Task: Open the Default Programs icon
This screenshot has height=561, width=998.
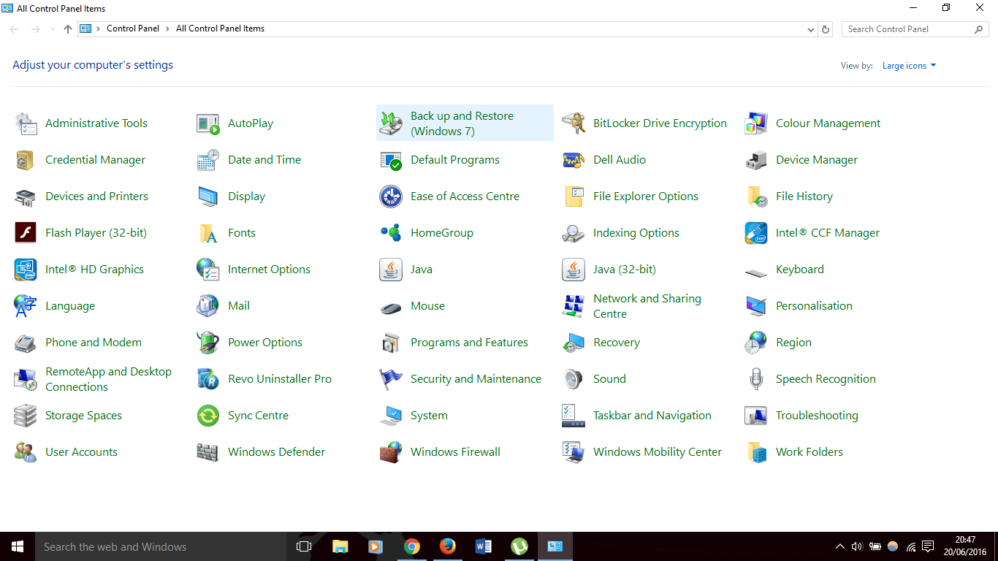Action: (x=391, y=160)
